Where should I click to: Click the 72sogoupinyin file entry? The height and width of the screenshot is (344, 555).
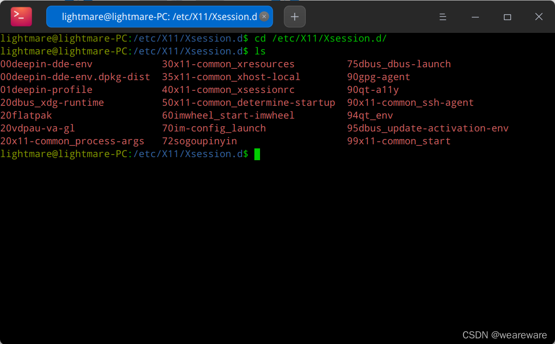tap(199, 141)
